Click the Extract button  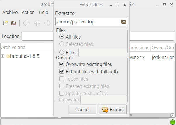coord(113,110)
